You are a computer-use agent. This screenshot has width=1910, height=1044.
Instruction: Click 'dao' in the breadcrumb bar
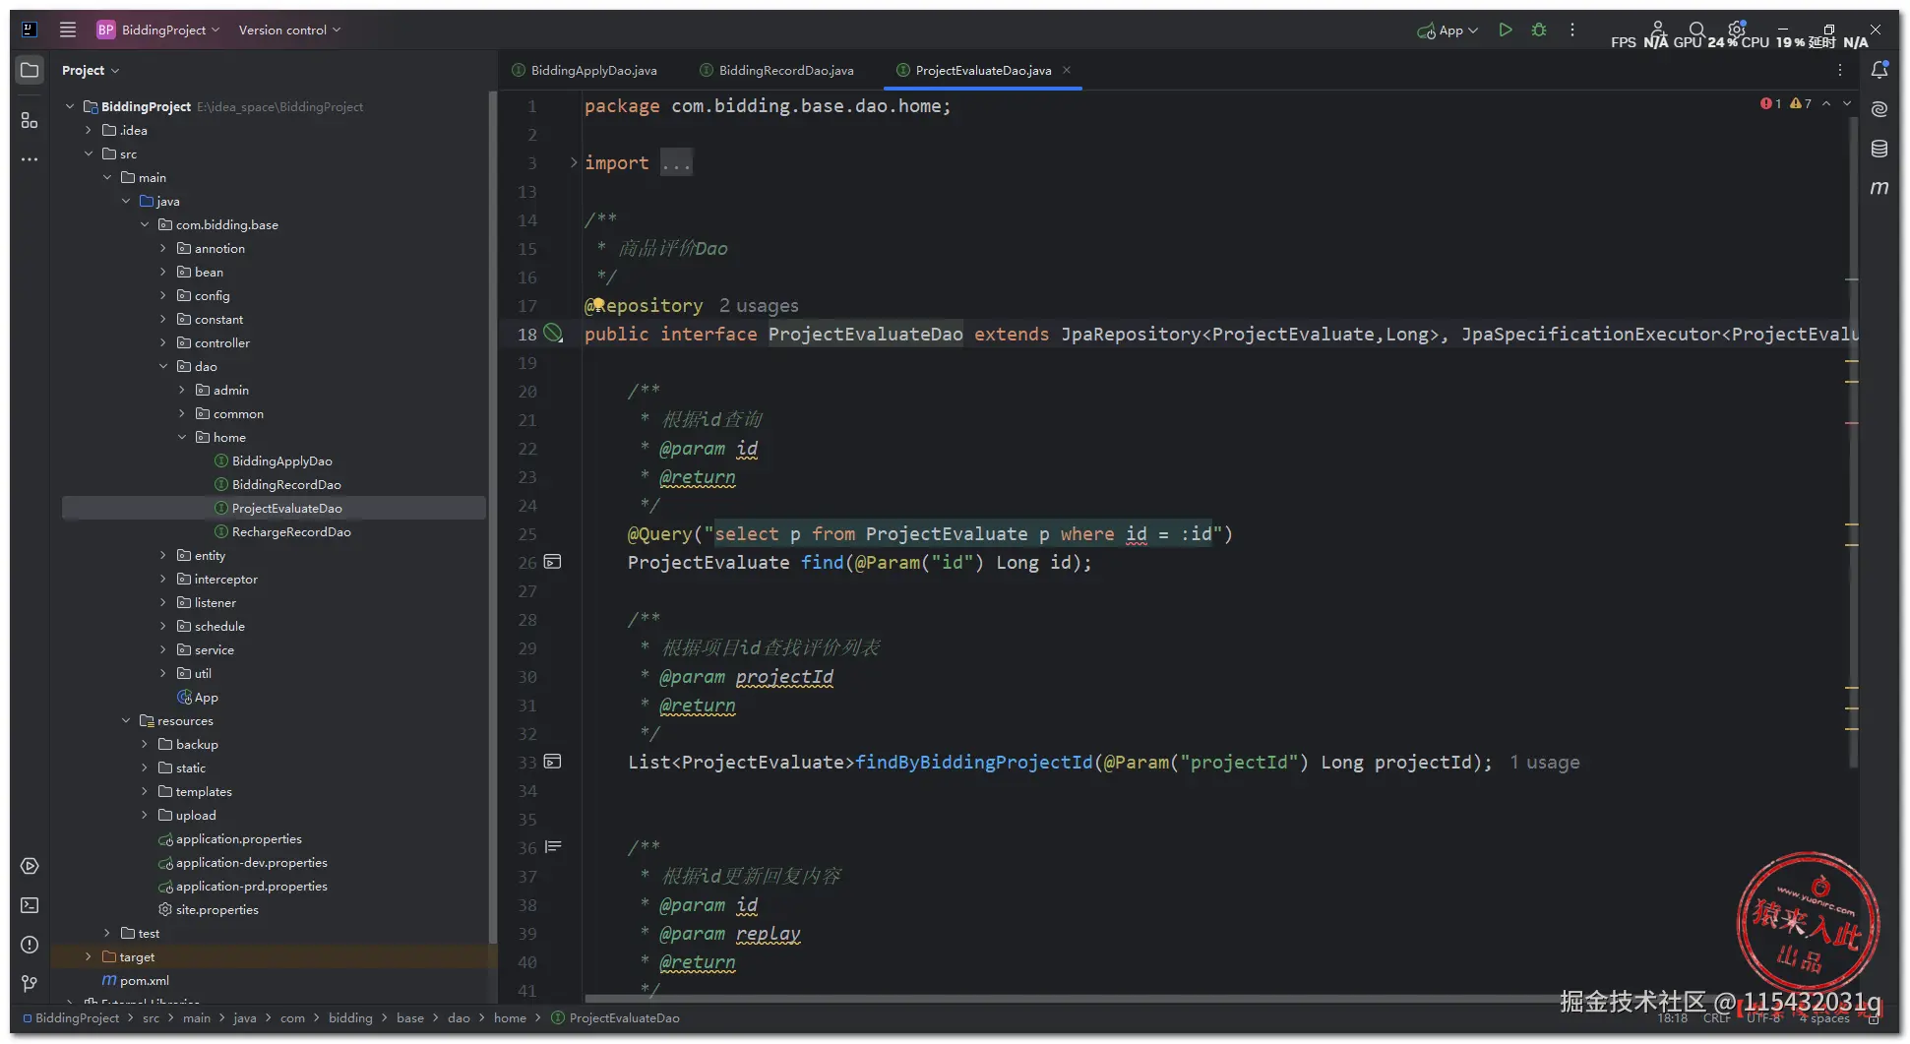(x=459, y=1018)
